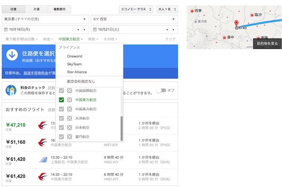Edit the XIY 西安 destination field
Screen dimensions: 282x188
coord(134,19)
